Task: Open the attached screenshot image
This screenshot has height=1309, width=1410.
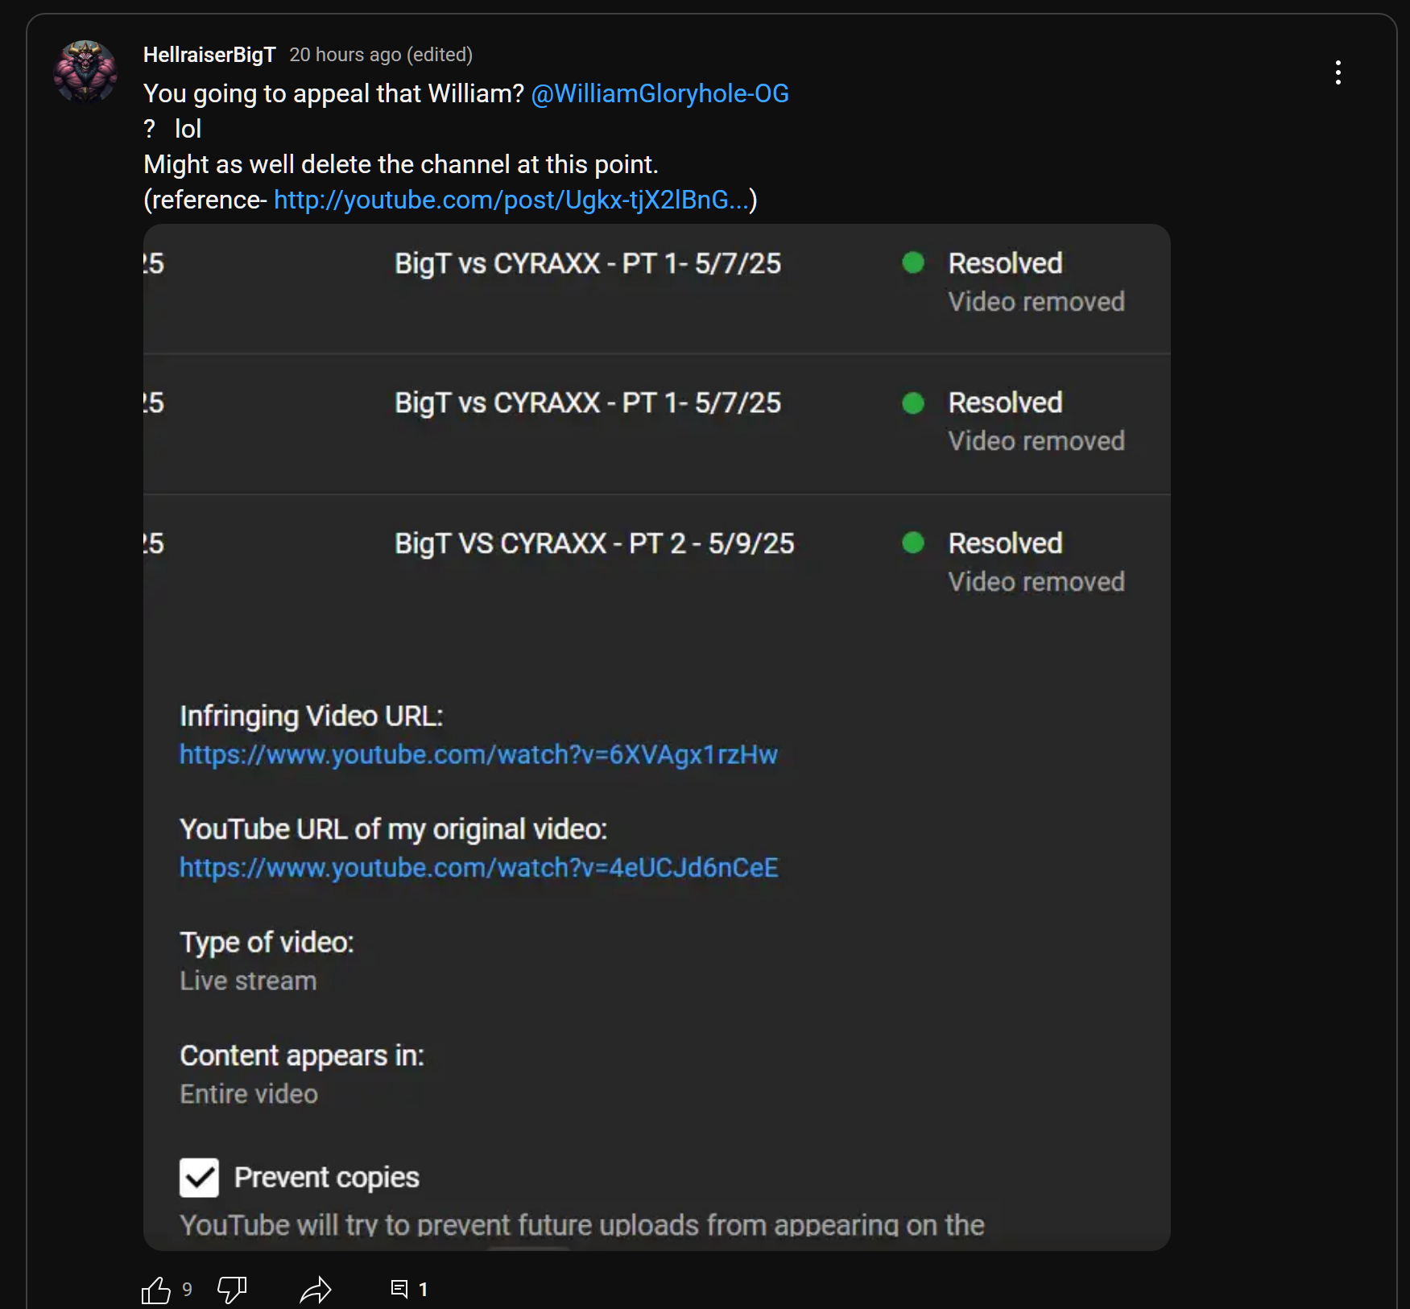Action: [656, 737]
